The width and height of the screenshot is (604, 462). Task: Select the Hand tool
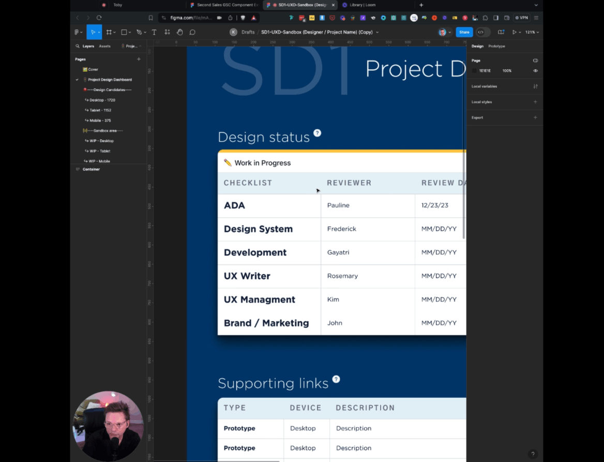(x=179, y=32)
